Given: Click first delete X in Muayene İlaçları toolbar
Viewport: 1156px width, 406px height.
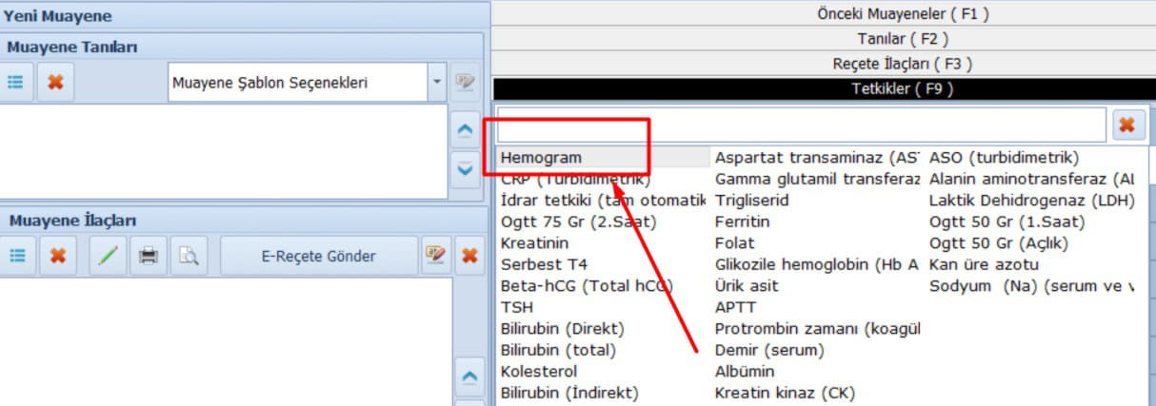Looking at the screenshot, I should click(x=58, y=256).
